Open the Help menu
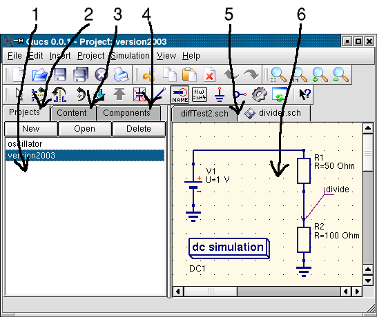This screenshot has width=377, height=317. [x=191, y=56]
